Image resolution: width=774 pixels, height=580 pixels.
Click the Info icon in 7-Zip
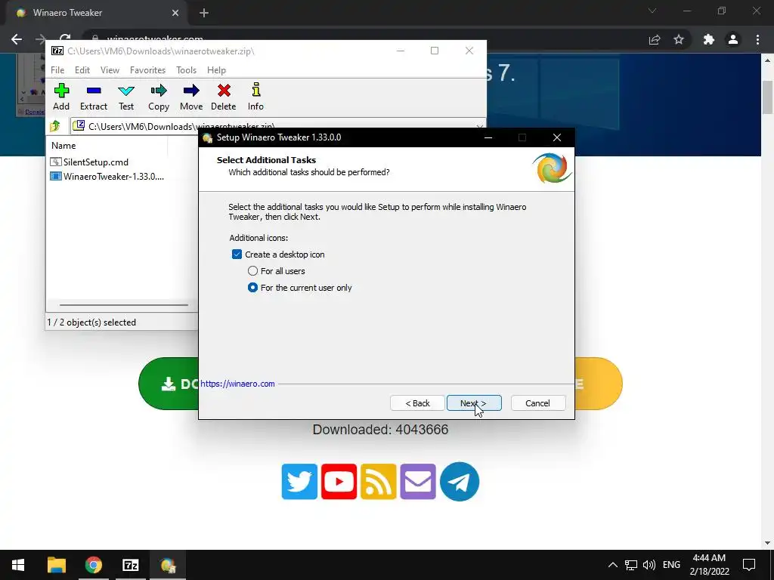[255, 97]
